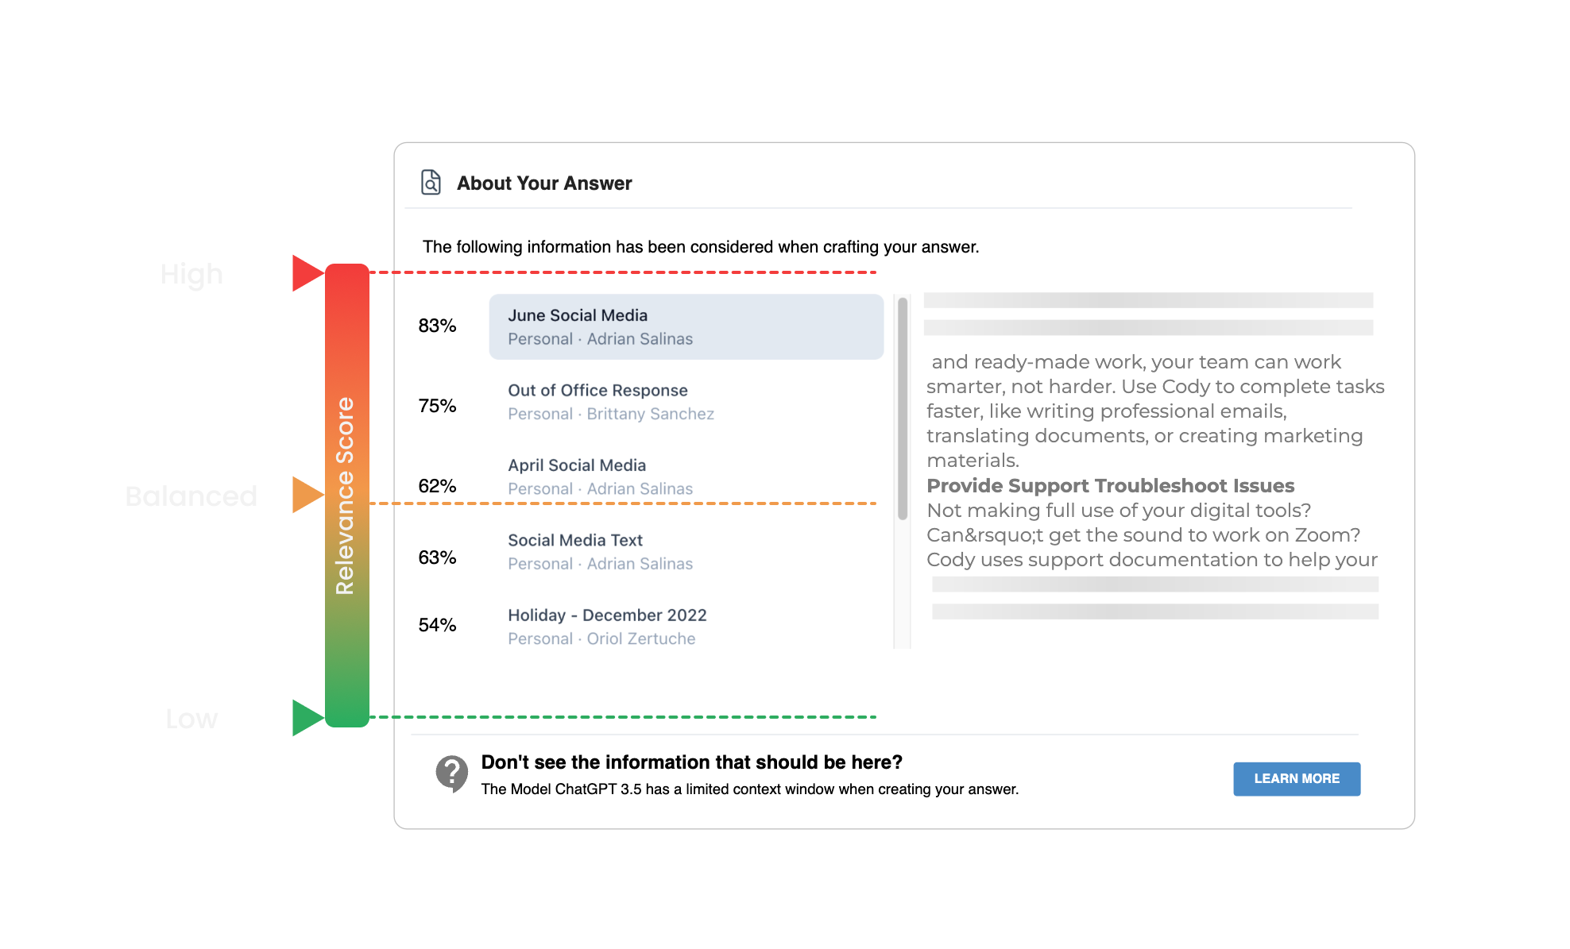This screenshot has height=949, width=1570.
Task: Click Provide Support Troubleshoot Issues heading
Action: (1110, 485)
